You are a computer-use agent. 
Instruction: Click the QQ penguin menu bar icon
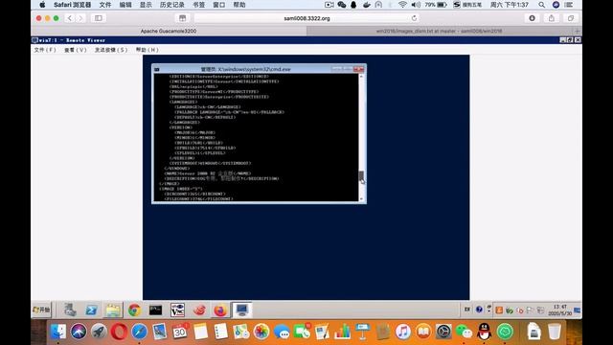coord(353,5)
